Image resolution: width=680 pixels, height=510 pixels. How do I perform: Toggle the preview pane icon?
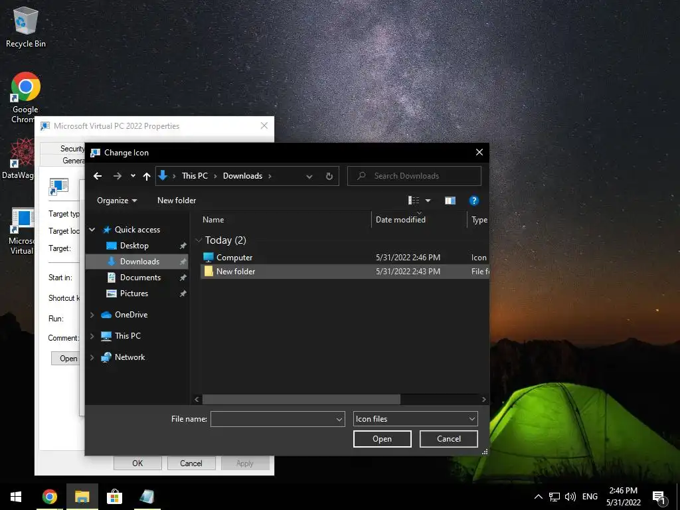[x=450, y=201]
